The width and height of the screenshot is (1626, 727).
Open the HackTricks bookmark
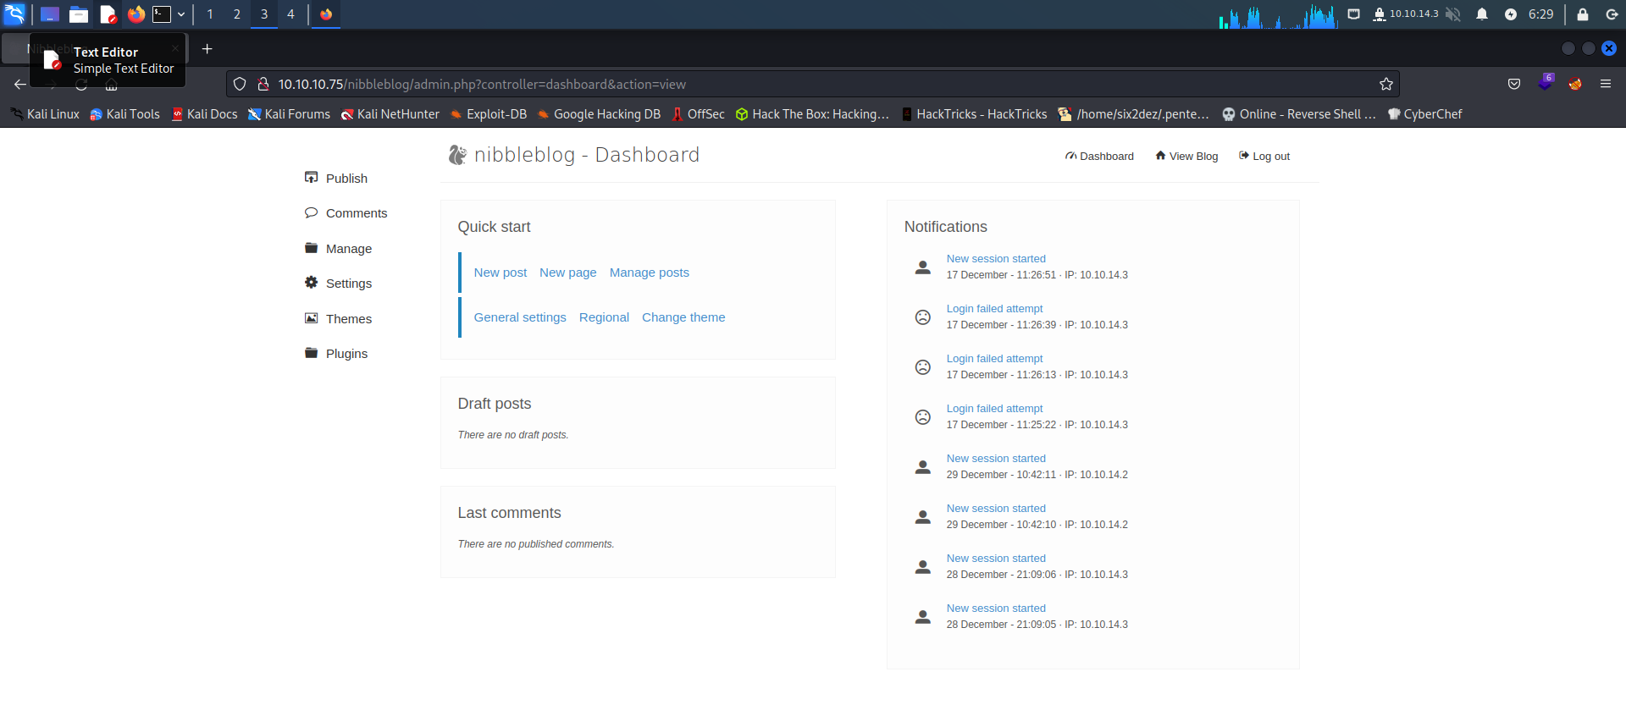tap(974, 114)
